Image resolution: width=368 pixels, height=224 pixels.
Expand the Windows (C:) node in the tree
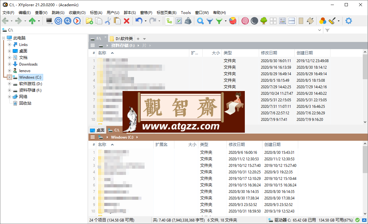click(9, 77)
